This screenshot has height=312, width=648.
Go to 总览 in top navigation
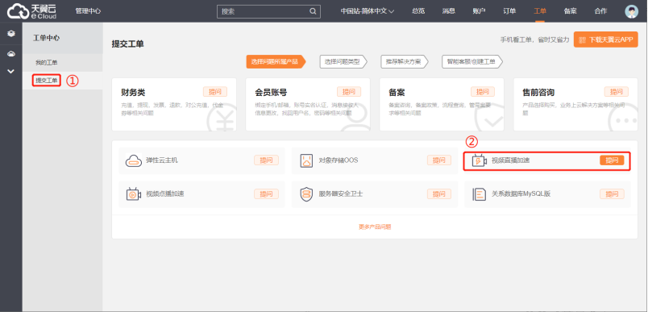[x=418, y=11]
